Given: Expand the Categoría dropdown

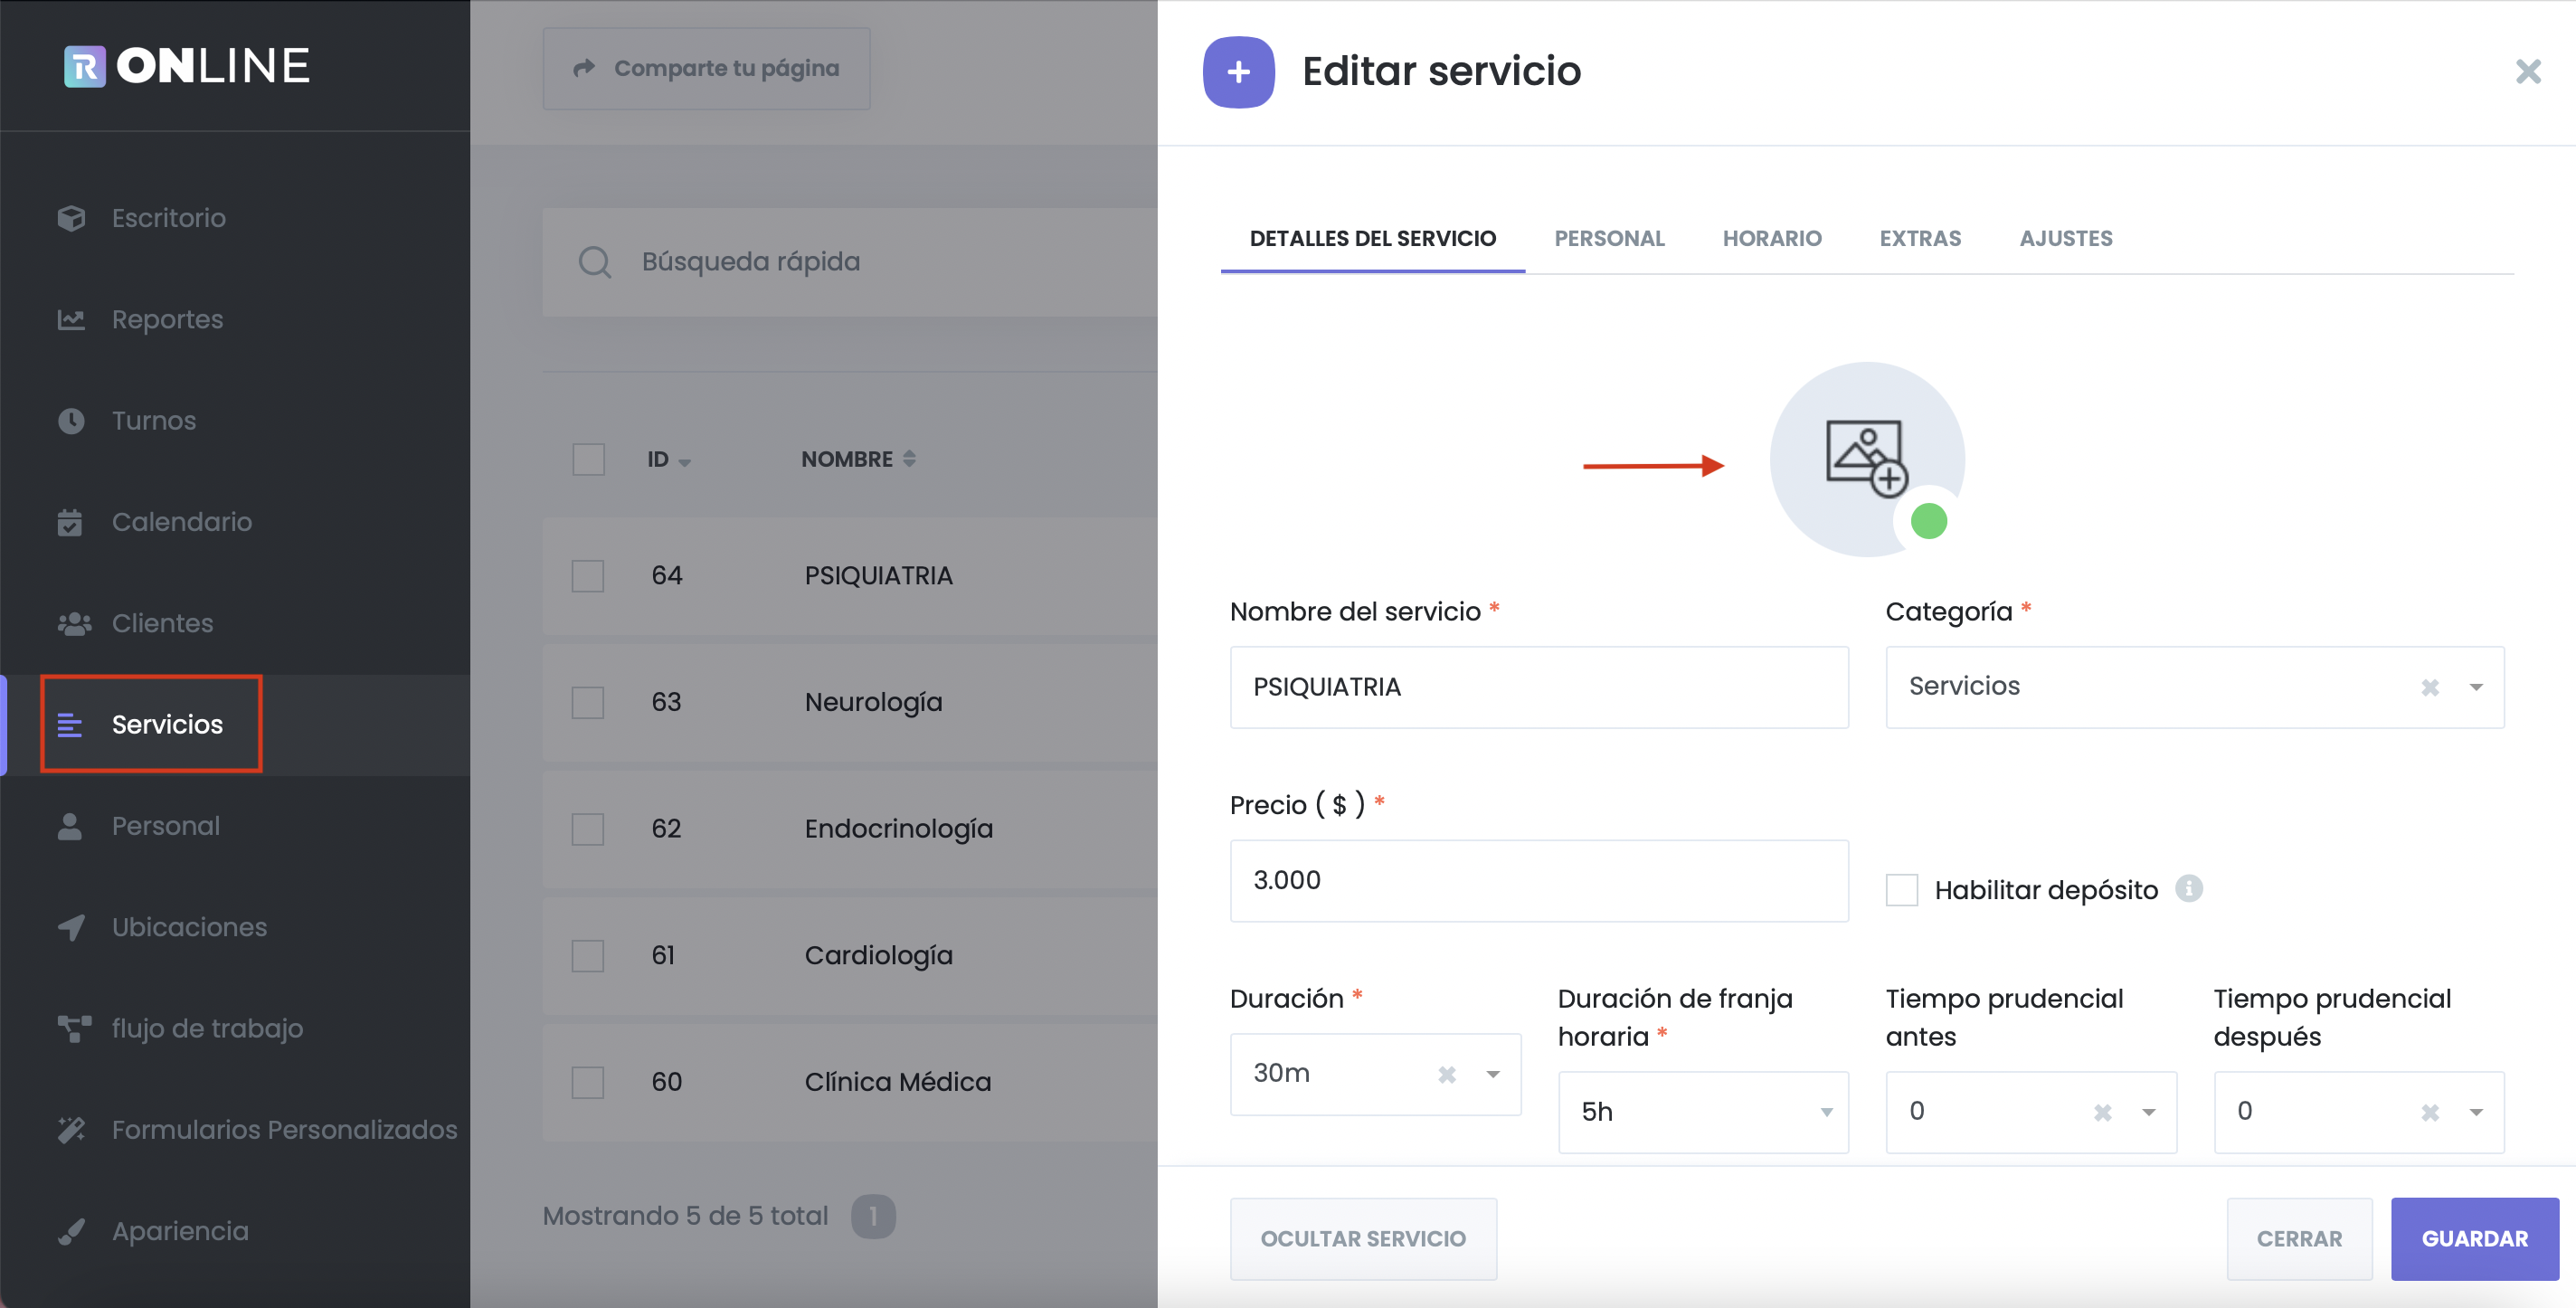Looking at the screenshot, I should [2476, 687].
